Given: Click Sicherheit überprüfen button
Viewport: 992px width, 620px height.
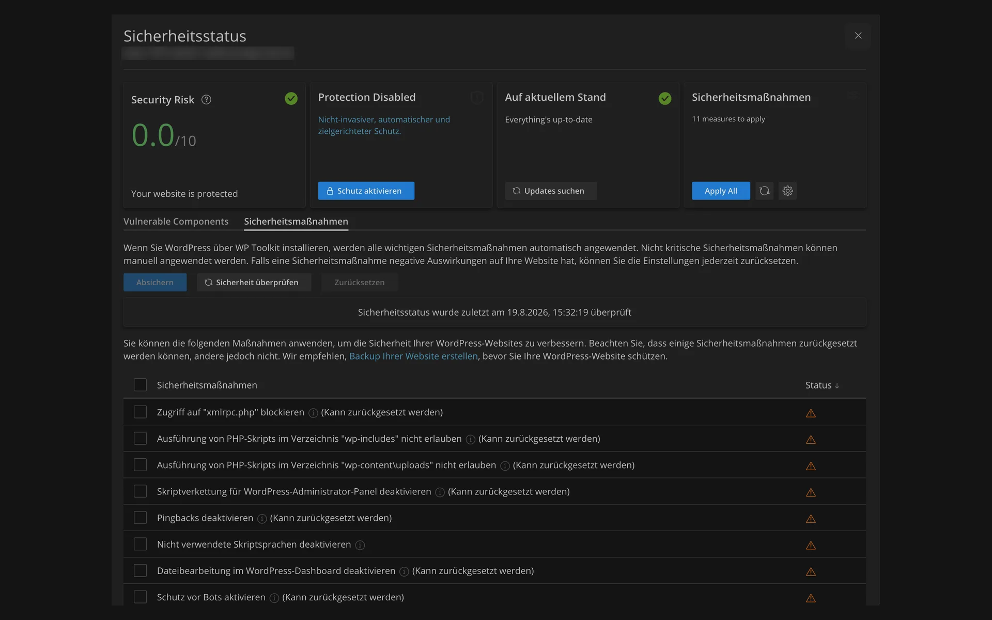Looking at the screenshot, I should point(254,282).
